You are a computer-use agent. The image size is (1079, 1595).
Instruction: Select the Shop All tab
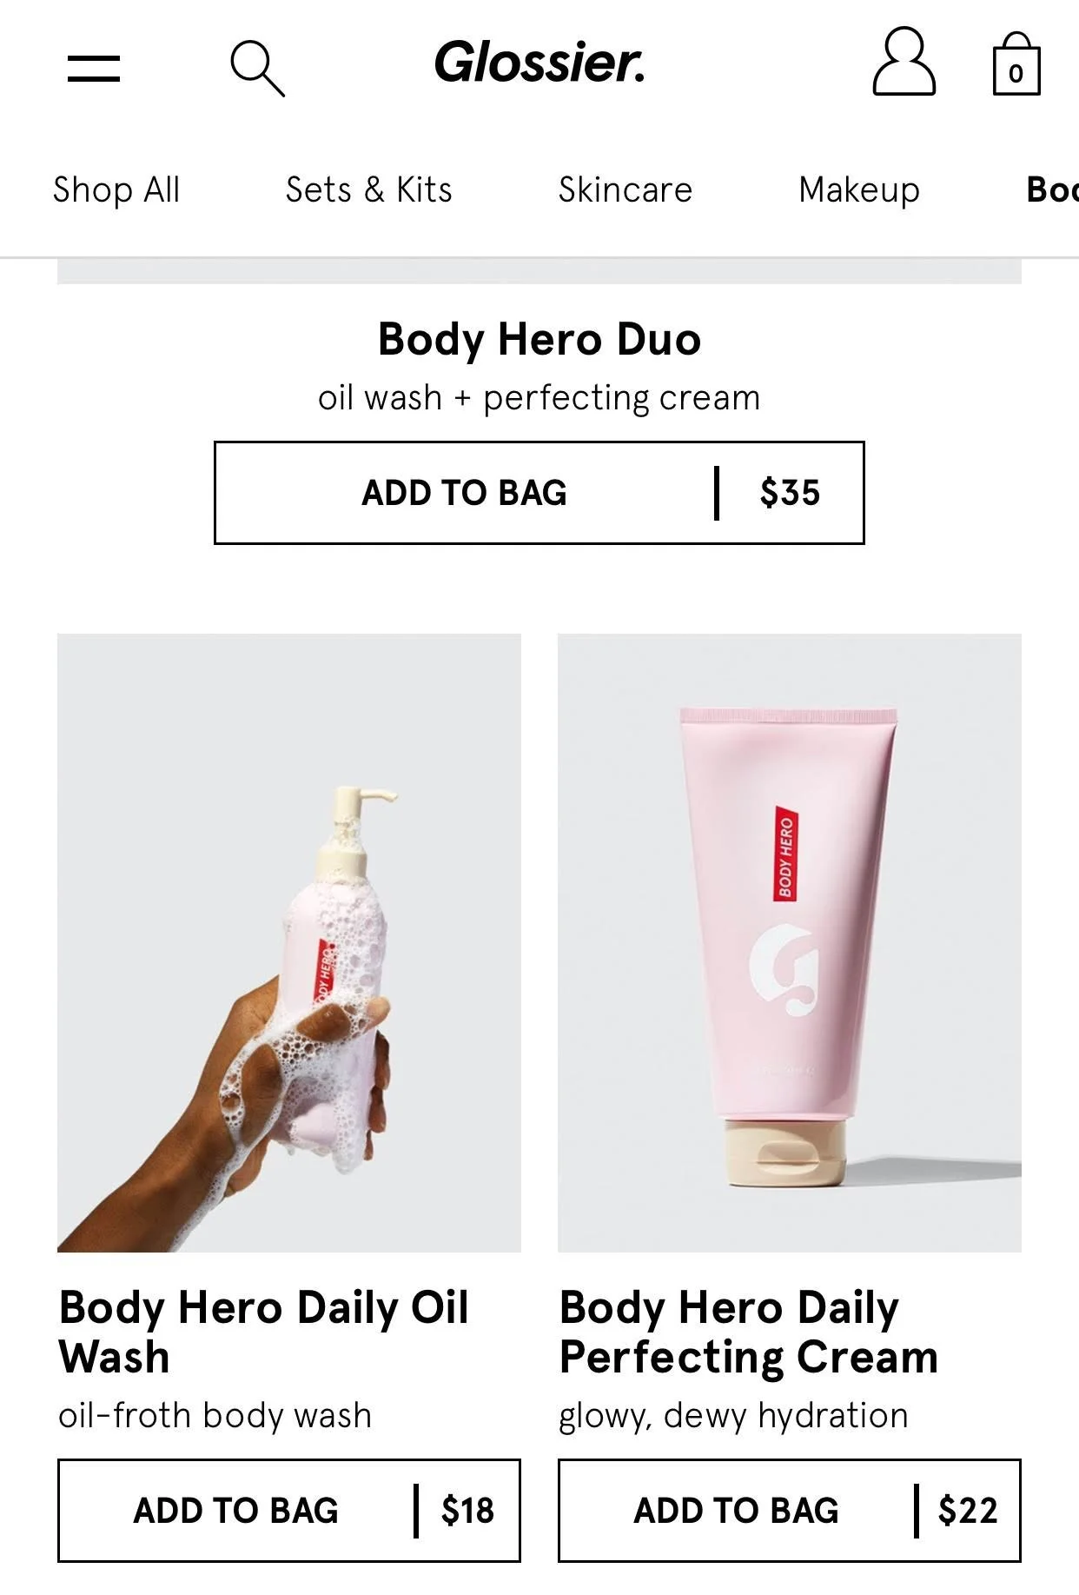pos(116,189)
